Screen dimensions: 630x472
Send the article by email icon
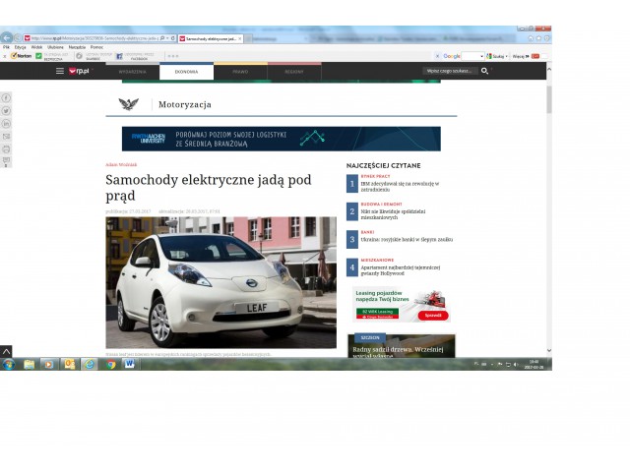point(6,137)
